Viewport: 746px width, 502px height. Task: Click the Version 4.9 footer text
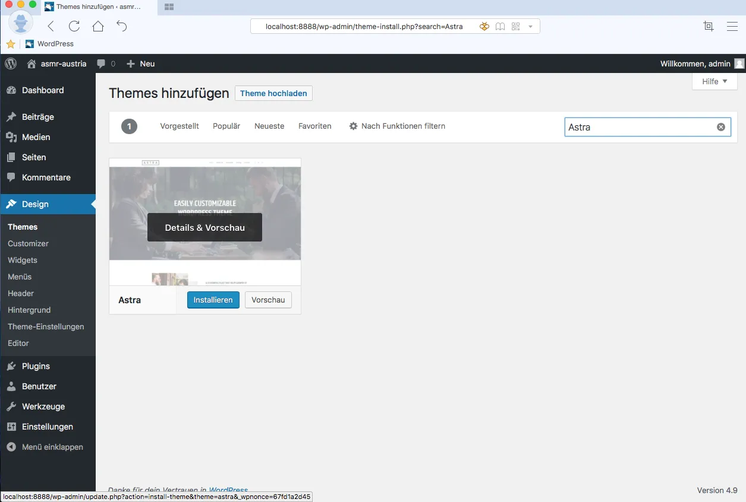(x=717, y=490)
